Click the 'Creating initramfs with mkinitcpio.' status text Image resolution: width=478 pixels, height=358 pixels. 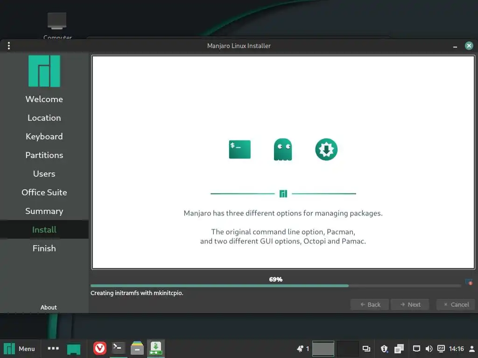point(137,293)
